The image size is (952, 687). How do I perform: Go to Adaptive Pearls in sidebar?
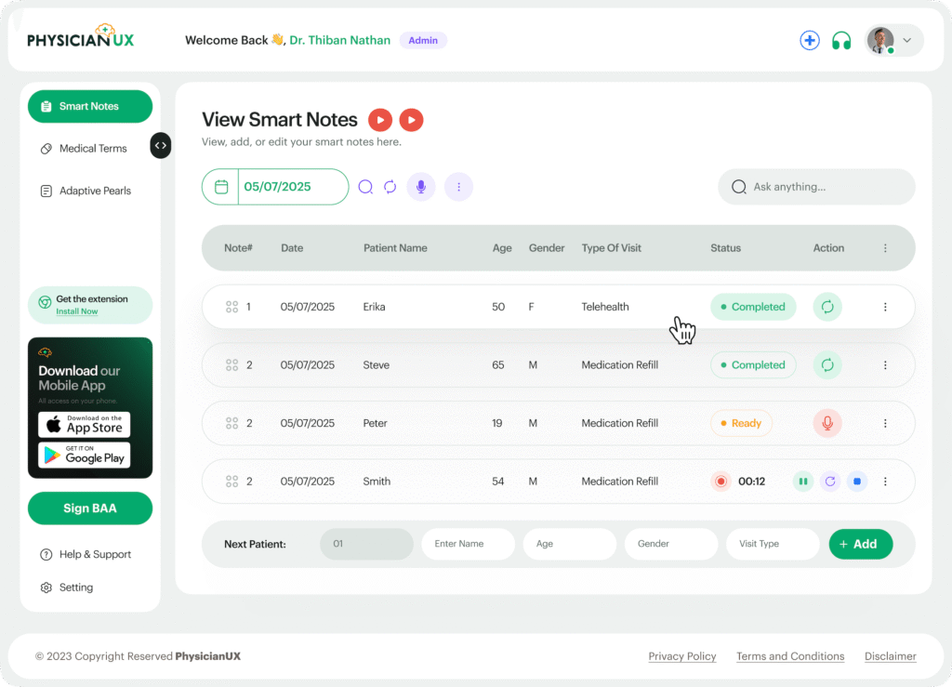coord(95,191)
